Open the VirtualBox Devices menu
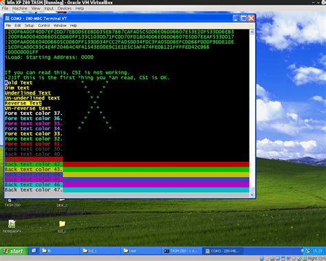 pos(65,8)
